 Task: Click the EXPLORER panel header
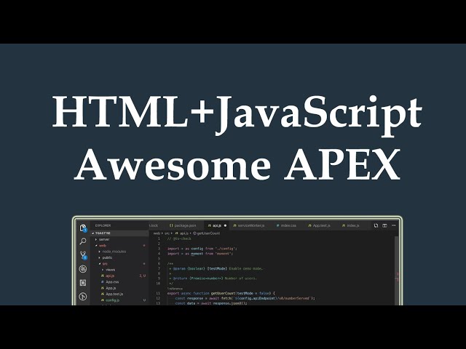[103, 225]
